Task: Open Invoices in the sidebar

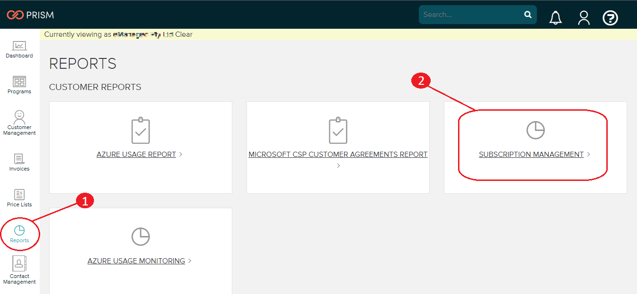Action: (19, 162)
